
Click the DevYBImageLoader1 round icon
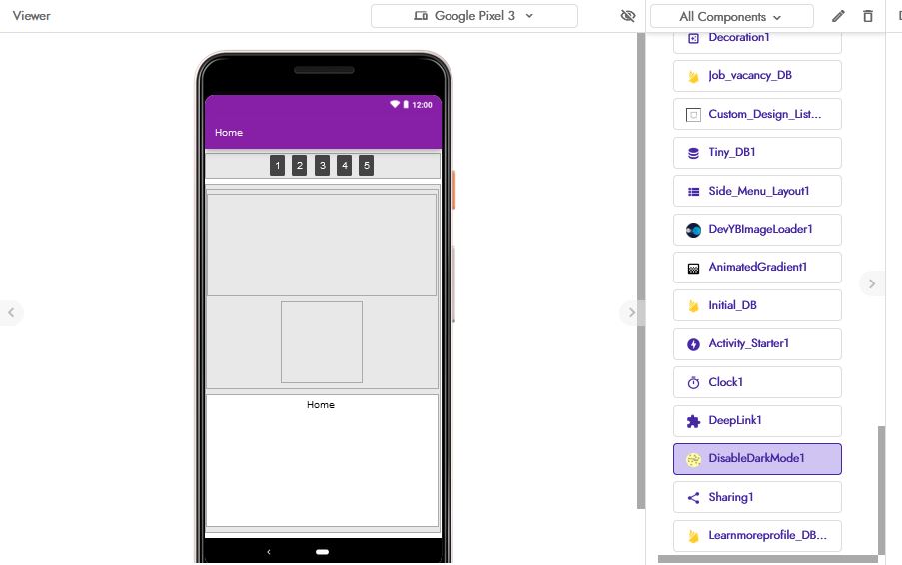point(694,230)
